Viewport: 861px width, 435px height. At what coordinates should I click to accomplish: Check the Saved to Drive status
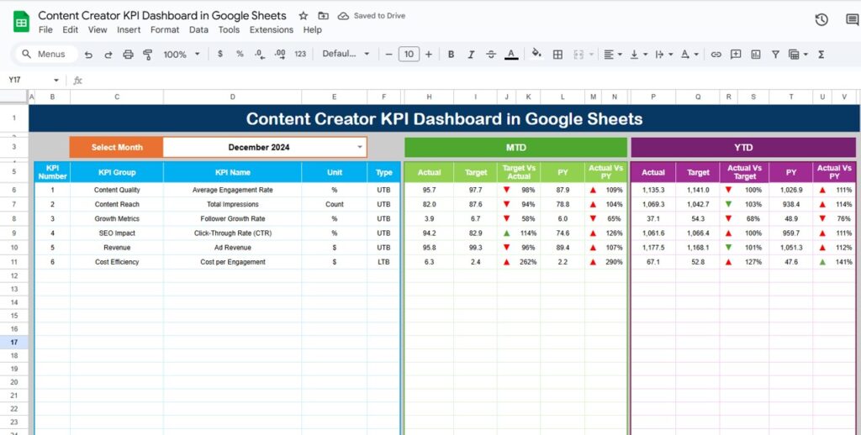tap(372, 16)
